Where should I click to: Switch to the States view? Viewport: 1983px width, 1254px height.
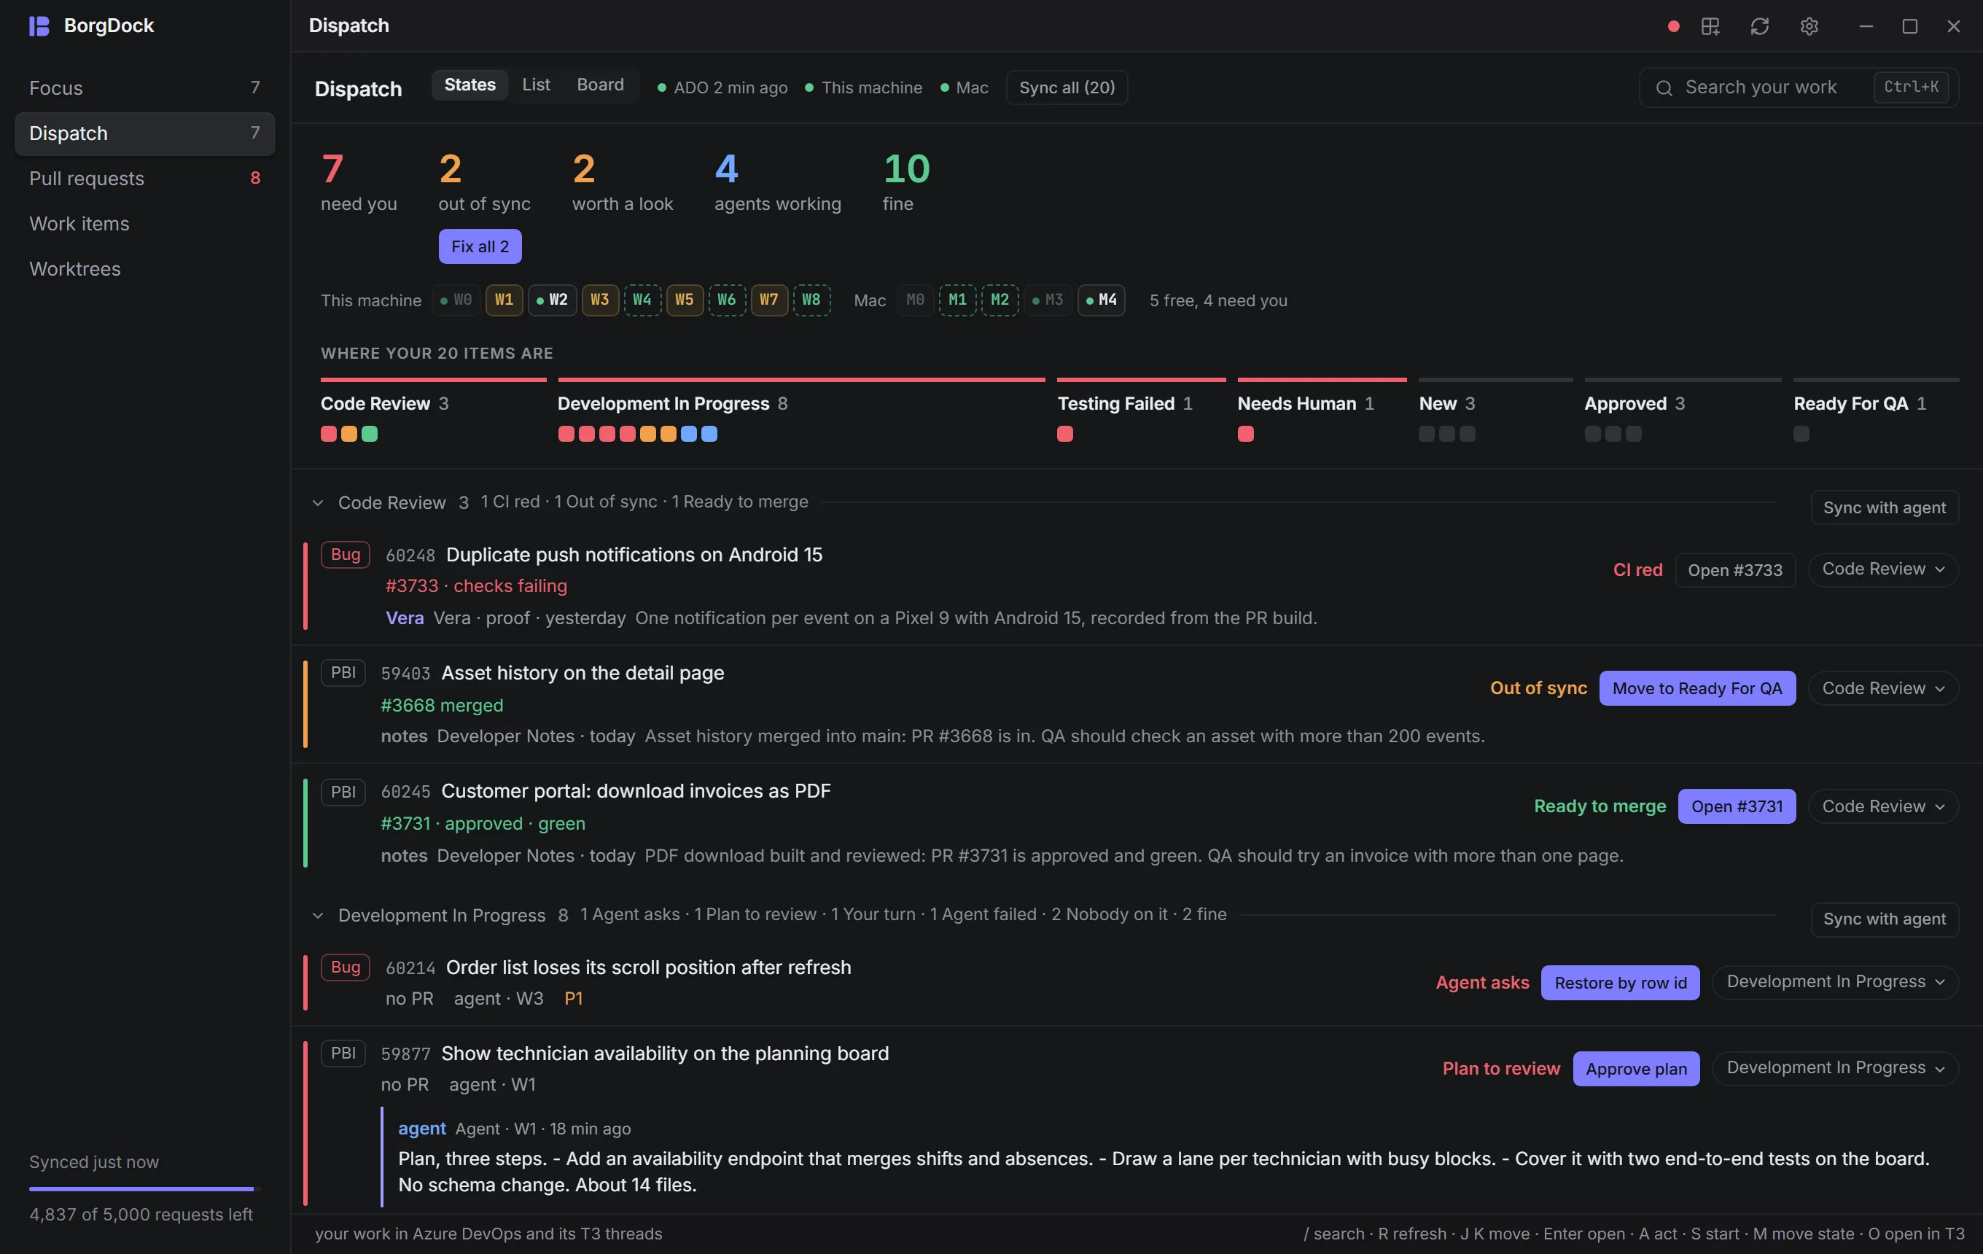click(470, 85)
